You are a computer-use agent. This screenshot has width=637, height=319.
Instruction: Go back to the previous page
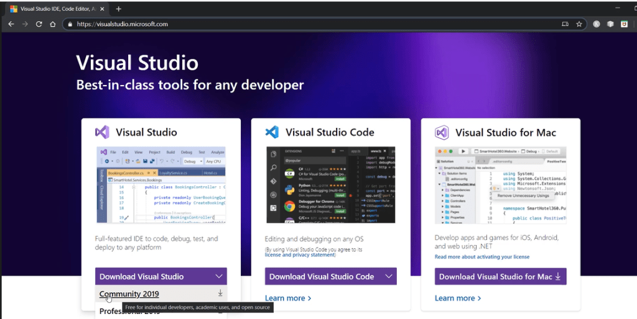click(11, 24)
